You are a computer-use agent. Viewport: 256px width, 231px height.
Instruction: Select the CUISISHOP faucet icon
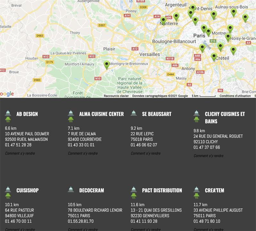point(8,189)
